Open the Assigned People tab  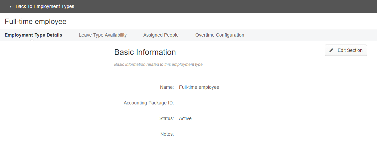pos(161,35)
